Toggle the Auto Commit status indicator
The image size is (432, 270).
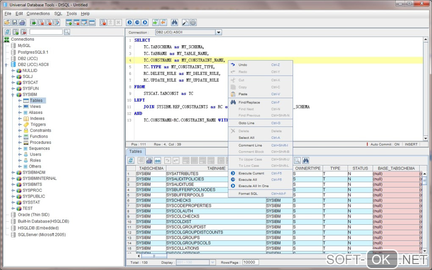coord(385,144)
